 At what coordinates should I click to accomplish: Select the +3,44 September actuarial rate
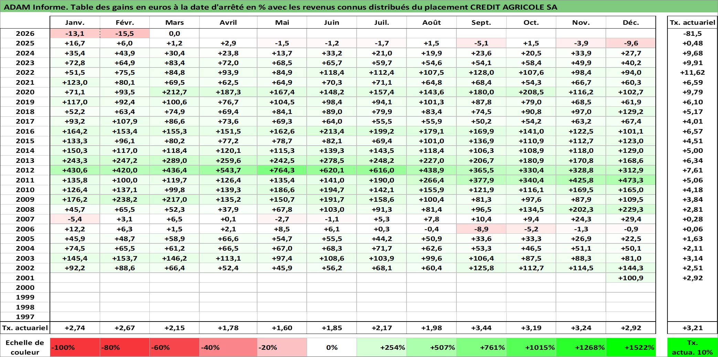(482, 328)
